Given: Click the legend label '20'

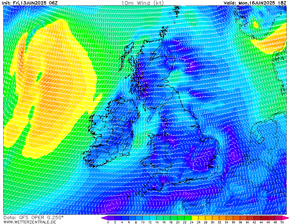Looking at the screenshot, I should pos(178,222).
